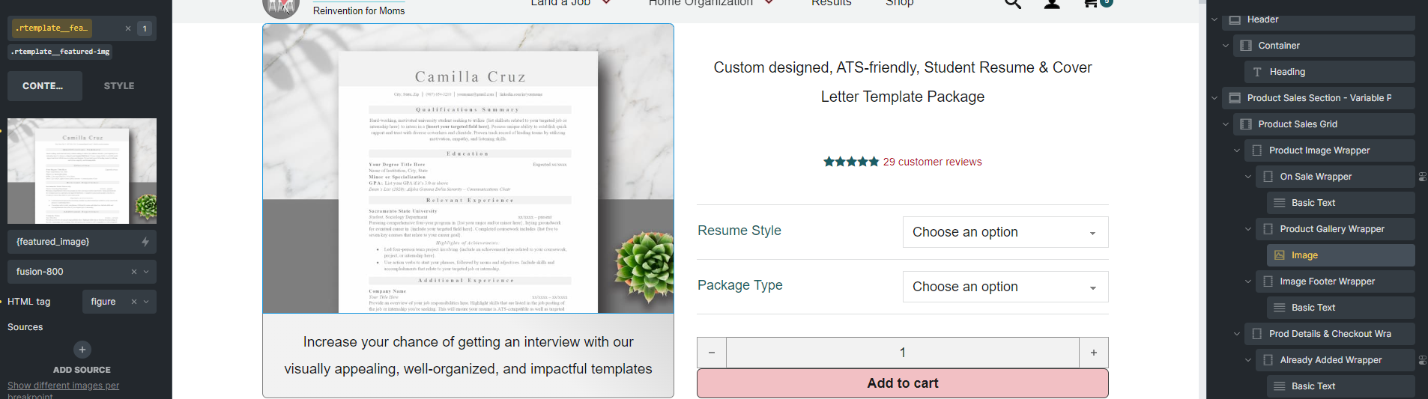Click the Product Sales Grid element icon
The height and width of the screenshot is (399, 1428).
click(1246, 124)
